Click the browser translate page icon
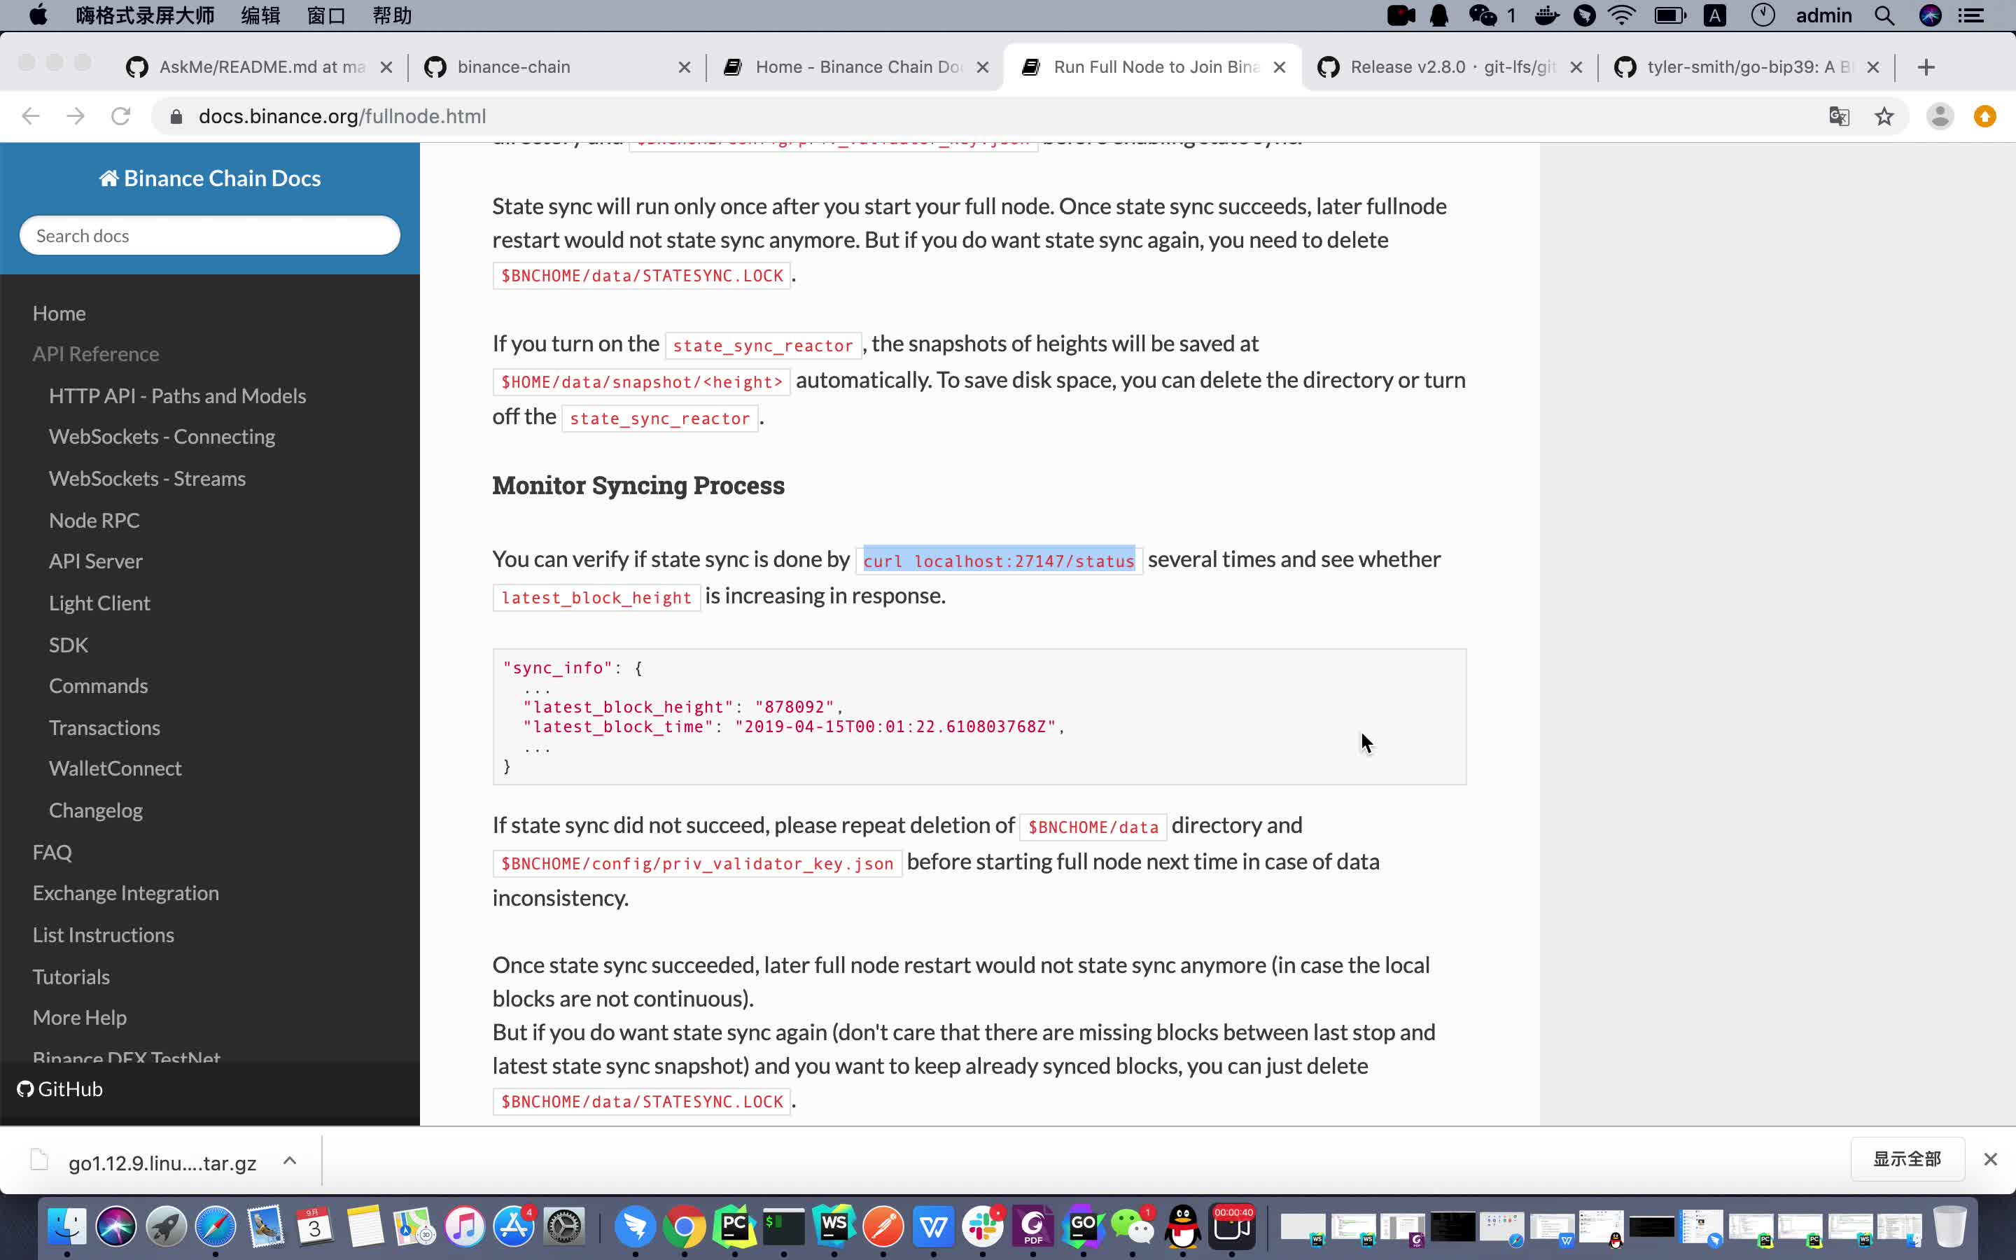 click(x=1839, y=116)
